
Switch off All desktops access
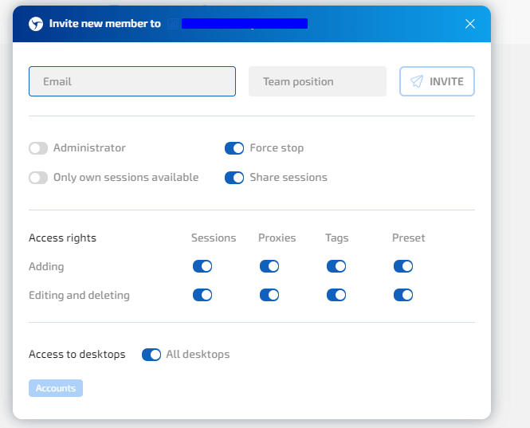[151, 355]
